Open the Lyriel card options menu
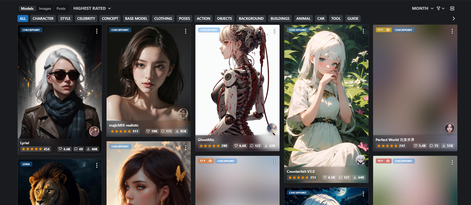The image size is (471, 205). tap(97, 31)
